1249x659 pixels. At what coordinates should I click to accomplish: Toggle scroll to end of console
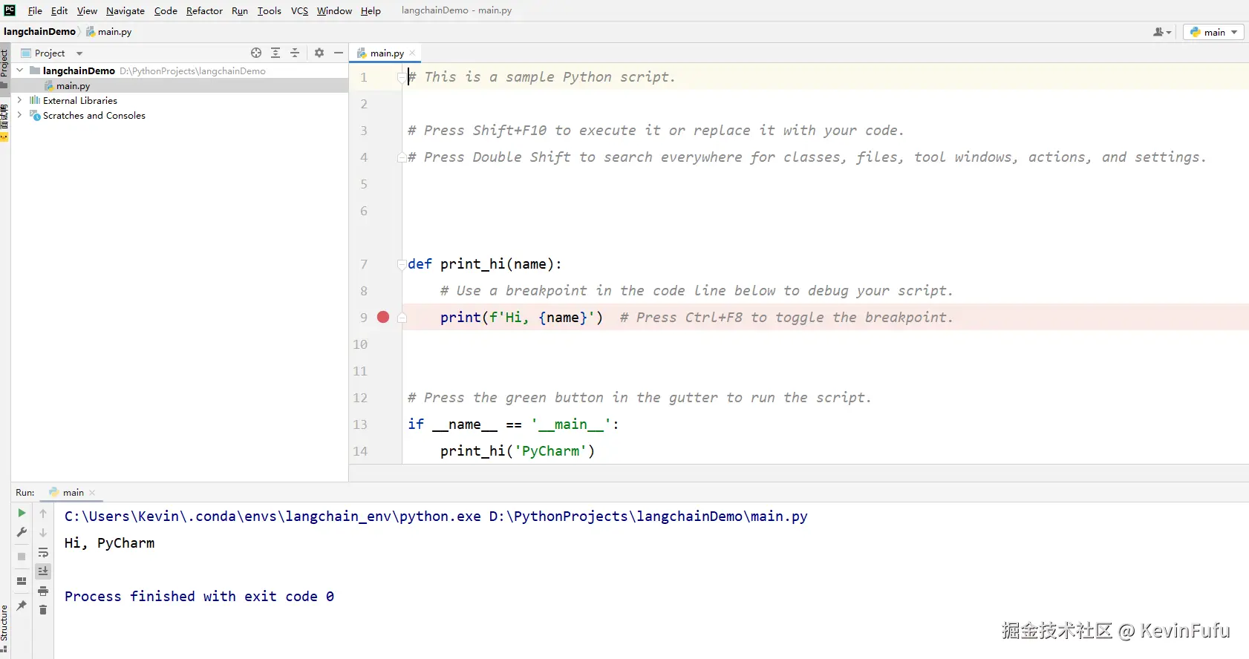click(43, 571)
